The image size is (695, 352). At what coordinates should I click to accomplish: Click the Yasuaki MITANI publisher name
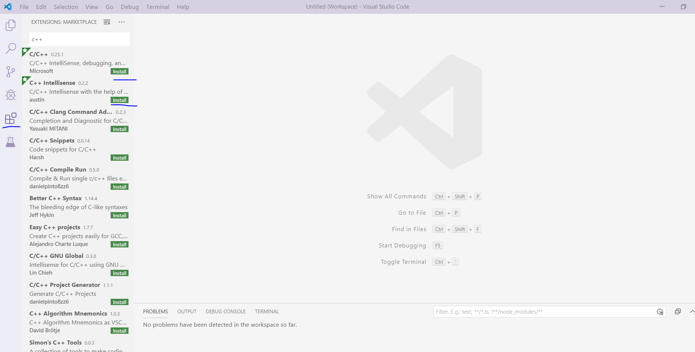pos(48,129)
